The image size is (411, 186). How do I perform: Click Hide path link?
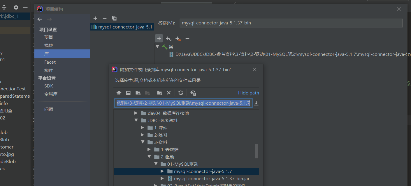point(248,93)
